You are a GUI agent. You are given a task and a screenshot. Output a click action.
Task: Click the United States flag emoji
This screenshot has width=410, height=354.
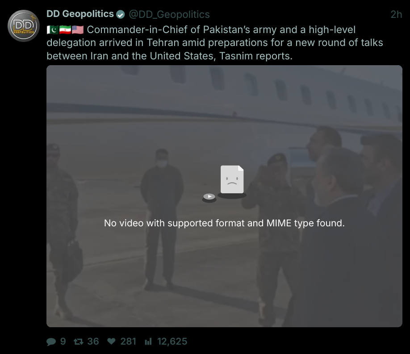[77, 30]
